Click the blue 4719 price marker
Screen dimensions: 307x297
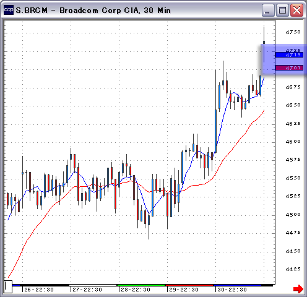click(x=289, y=54)
